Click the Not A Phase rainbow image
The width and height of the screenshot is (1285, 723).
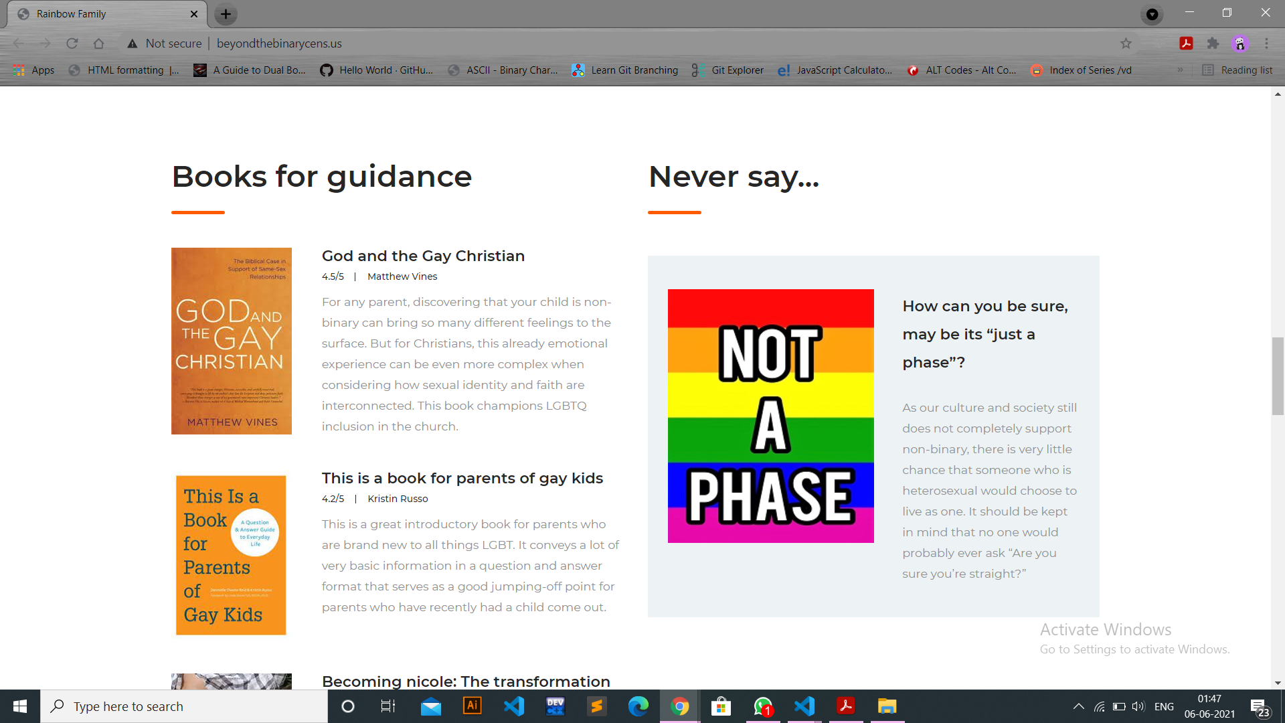pyautogui.click(x=770, y=416)
